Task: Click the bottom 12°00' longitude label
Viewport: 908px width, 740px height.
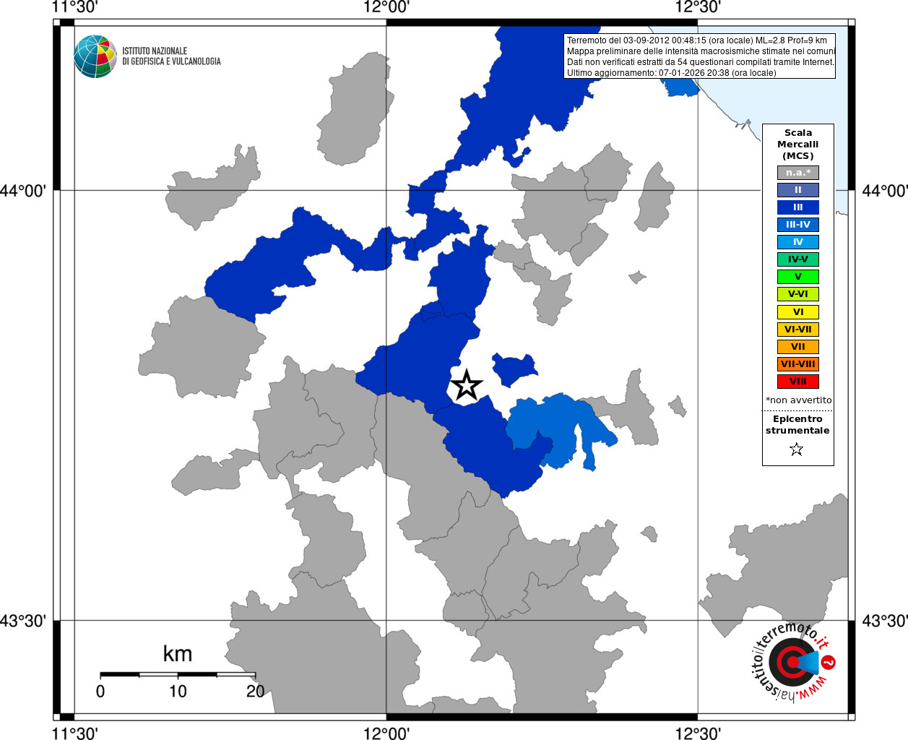Action: tap(386, 733)
